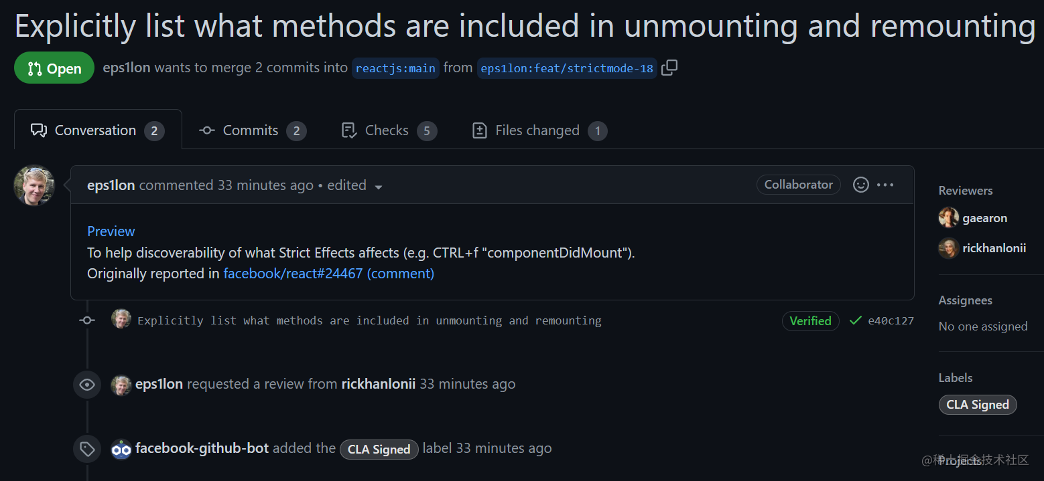Click the green checkmark beside commit e40c127
The width and height of the screenshot is (1044, 481).
(x=856, y=320)
